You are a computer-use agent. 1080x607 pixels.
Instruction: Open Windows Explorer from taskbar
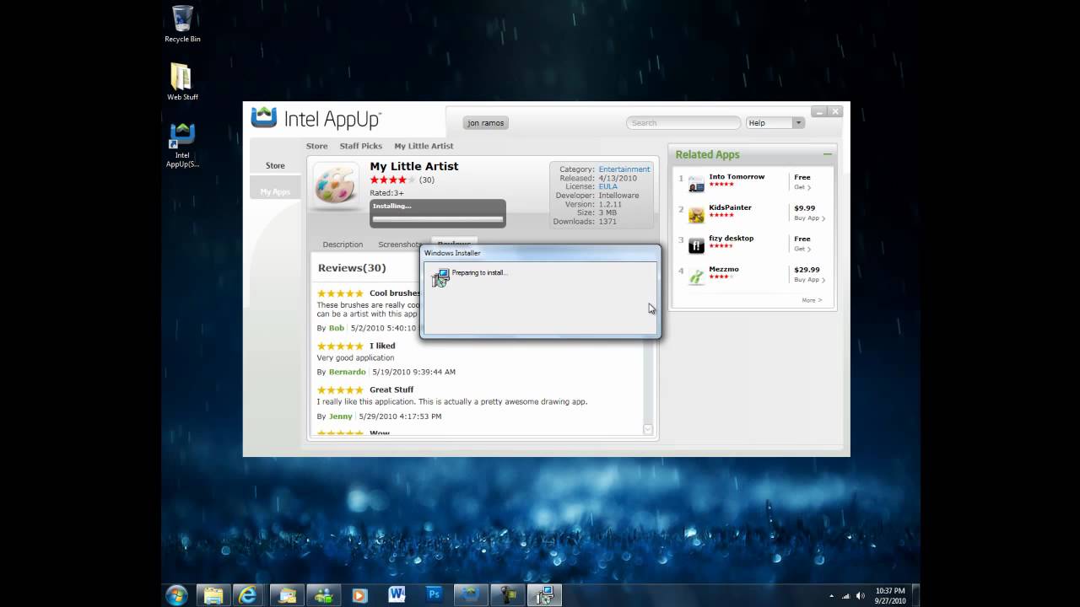213,594
